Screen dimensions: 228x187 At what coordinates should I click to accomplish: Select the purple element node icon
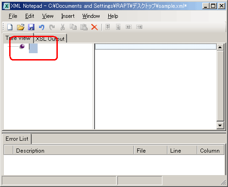click(22, 46)
